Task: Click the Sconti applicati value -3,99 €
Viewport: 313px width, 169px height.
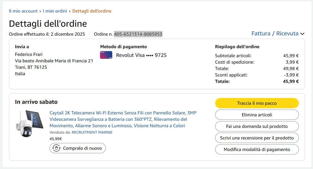Action: point(291,75)
